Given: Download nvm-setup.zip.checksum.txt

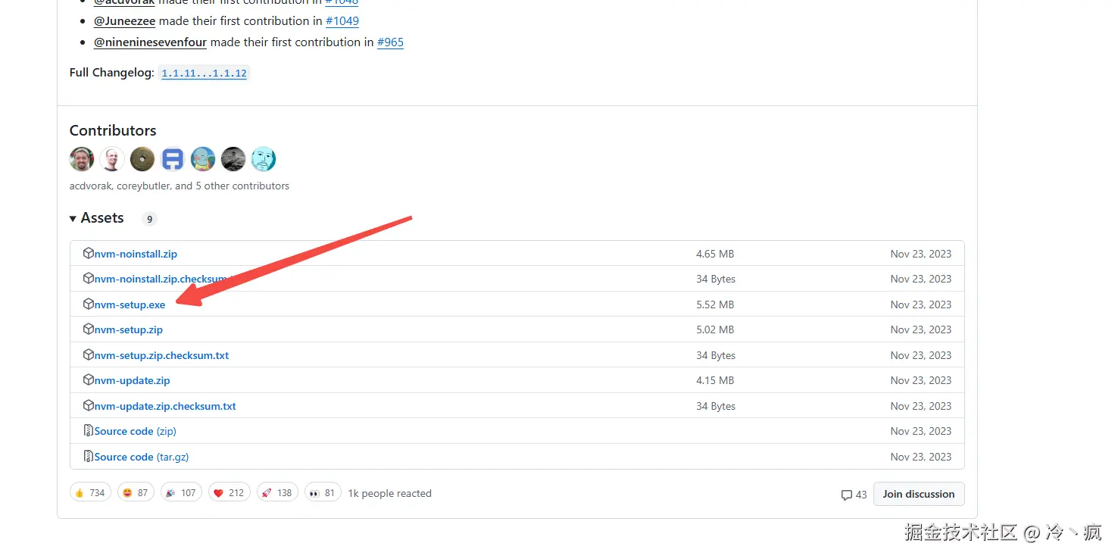Looking at the screenshot, I should click(161, 355).
